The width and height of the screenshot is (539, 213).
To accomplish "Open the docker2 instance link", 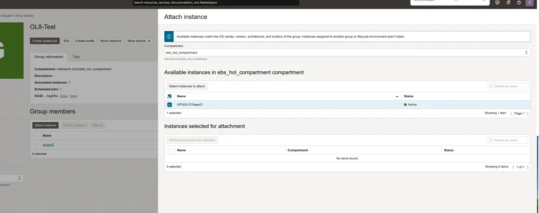I will (x=48, y=145).
